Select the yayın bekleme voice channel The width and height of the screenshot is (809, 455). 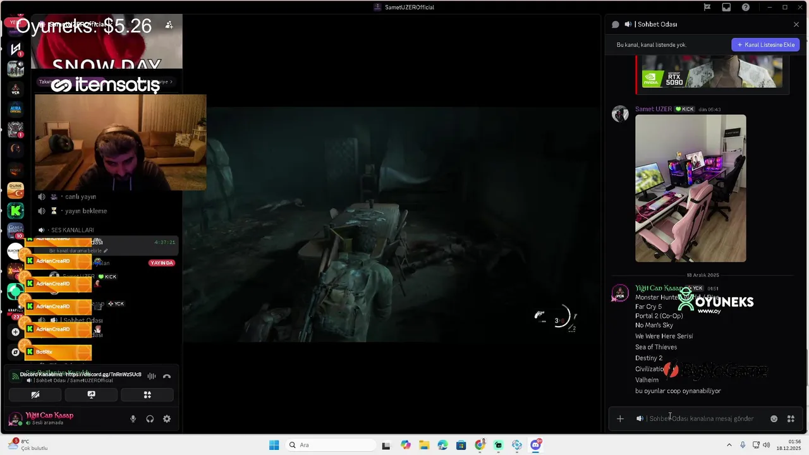coord(86,210)
